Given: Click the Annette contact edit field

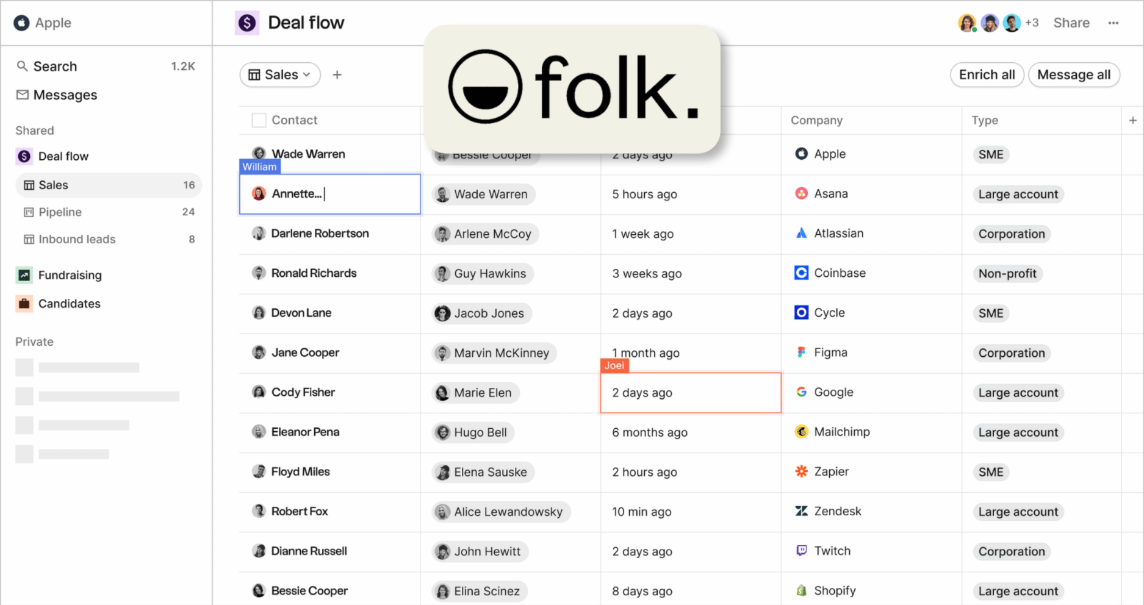Looking at the screenshot, I should point(329,194).
